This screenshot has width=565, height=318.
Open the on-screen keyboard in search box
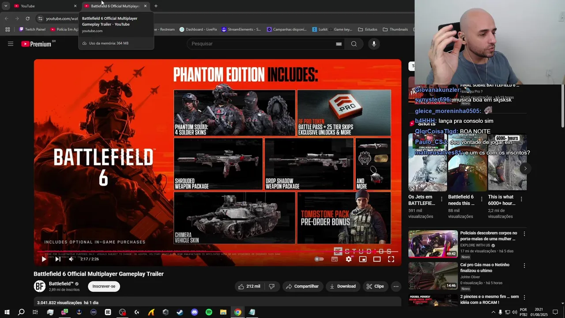[x=339, y=44]
